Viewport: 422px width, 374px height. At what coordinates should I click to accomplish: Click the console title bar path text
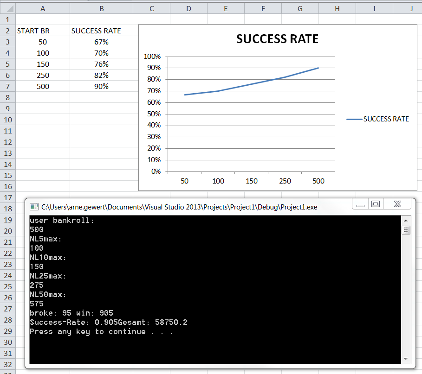(x=179, y=207)
